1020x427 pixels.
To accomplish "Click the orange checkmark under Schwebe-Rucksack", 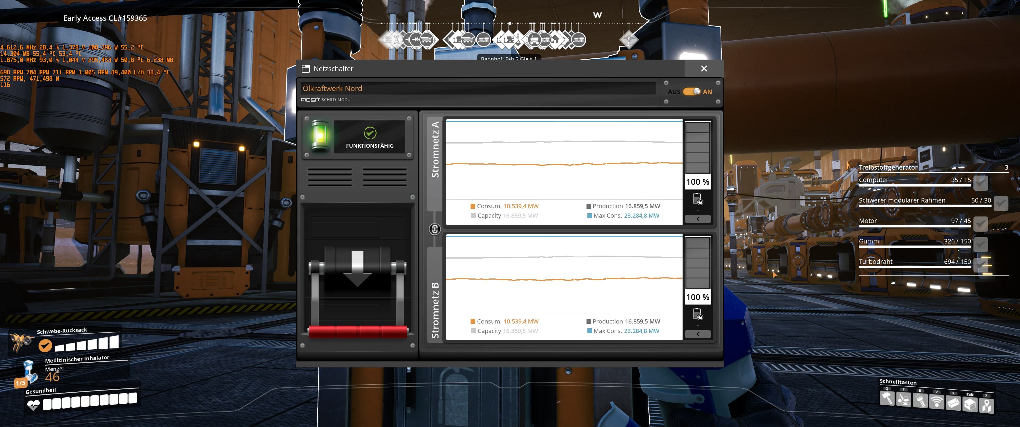I will 45,346.
